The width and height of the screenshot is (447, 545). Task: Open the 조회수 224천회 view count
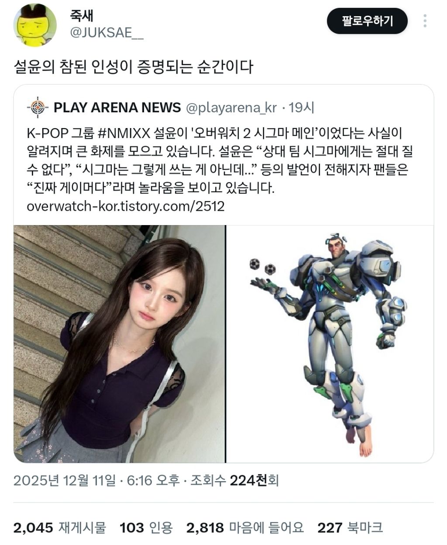click(x=234, y=481)
